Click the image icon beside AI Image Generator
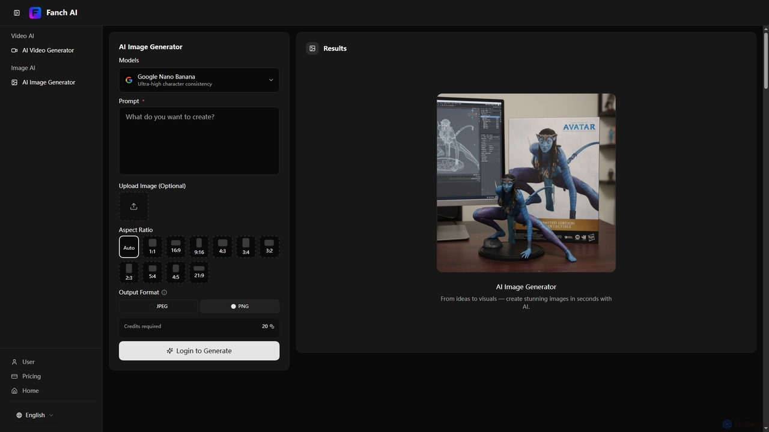This screenshot has height=432, width=769. [14, 82]
